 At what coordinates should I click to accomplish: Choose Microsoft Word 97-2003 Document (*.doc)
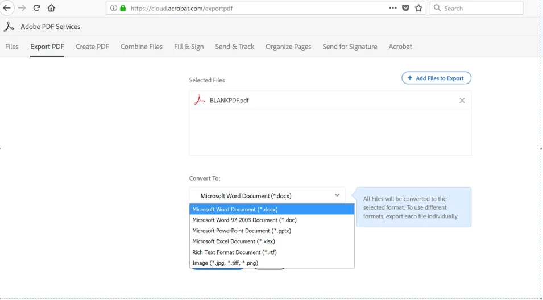point(272,220)
